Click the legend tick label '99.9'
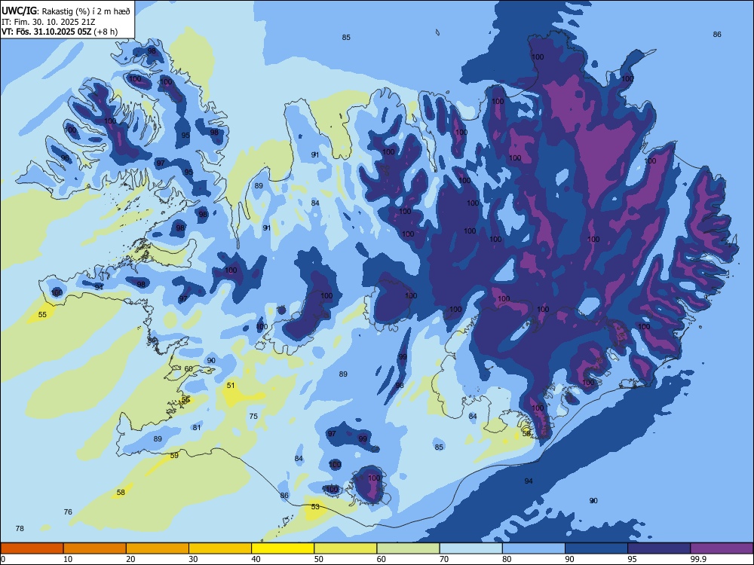 [697, 559]
